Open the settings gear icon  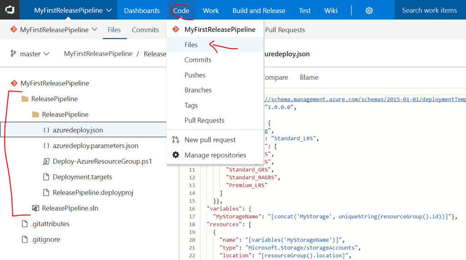369,10
